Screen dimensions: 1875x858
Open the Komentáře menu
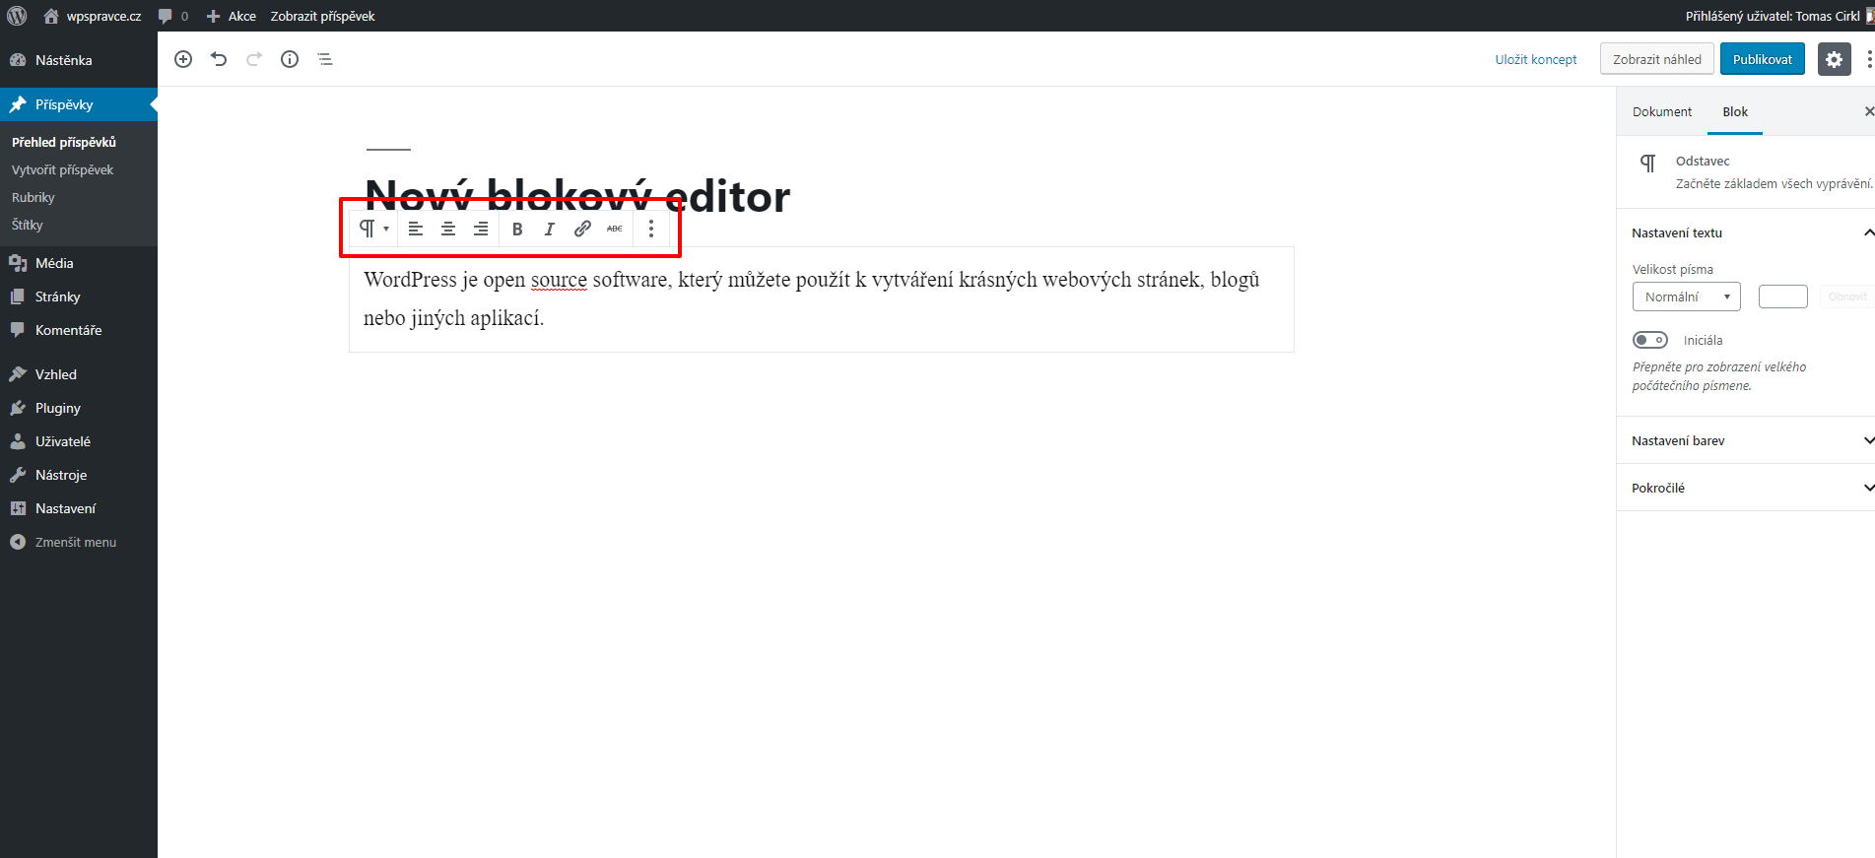(x=79, y=330)
